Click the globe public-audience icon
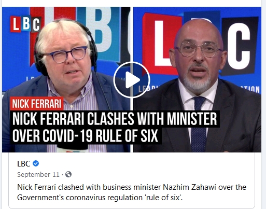 pos(68,174)
